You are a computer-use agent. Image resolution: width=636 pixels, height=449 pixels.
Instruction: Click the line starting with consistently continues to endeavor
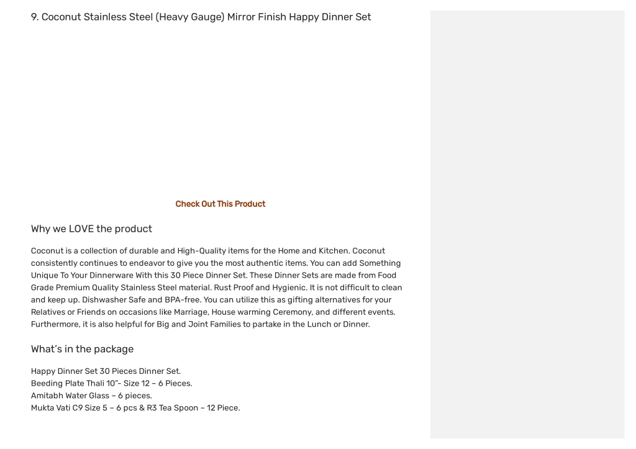(x=216, y=263)
